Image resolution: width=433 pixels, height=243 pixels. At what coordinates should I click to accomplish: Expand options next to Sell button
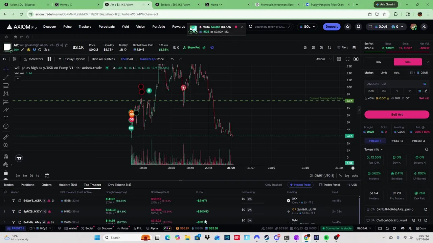pos(427,62)
